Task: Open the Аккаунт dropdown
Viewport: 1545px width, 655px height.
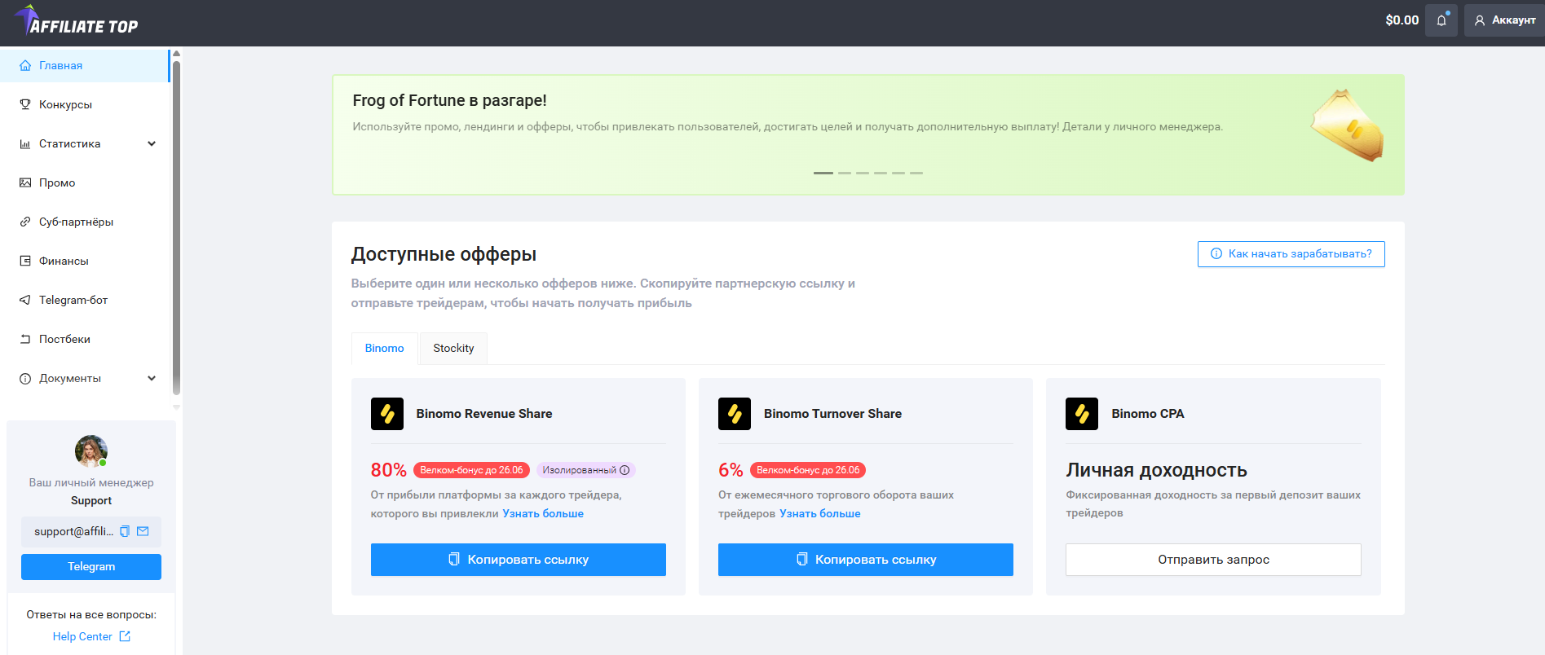Action: point(1504,20)
